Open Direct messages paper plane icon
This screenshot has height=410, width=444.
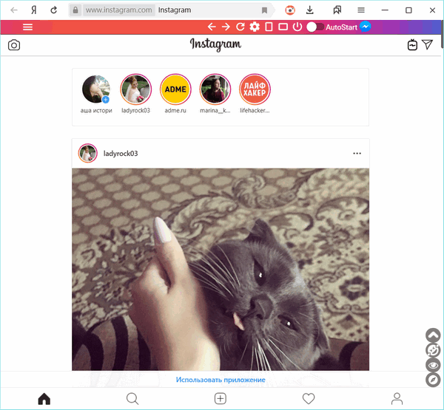pyautogui.click(x=427, y=44)
